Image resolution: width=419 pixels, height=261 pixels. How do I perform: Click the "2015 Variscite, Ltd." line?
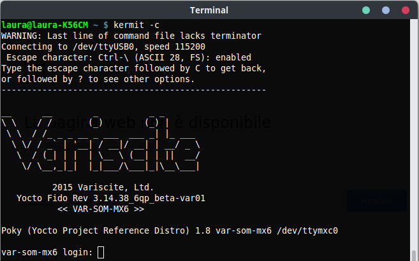[x=103, y=187]
